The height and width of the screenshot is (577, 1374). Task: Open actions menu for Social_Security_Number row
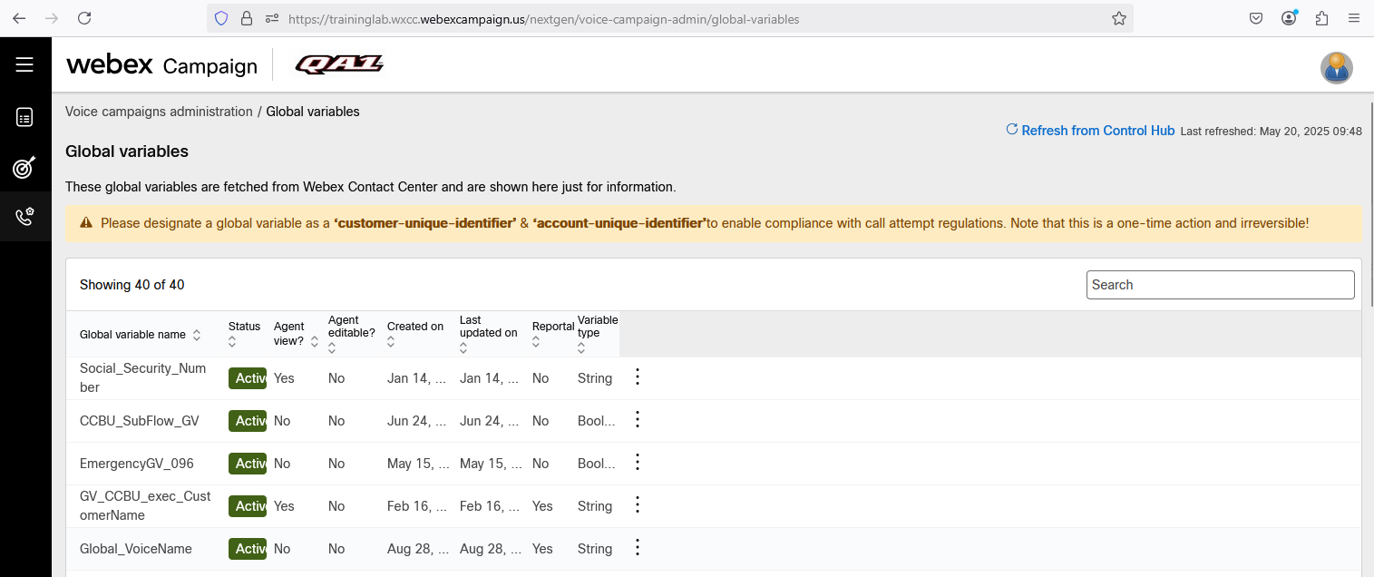(x=638, y=377)
